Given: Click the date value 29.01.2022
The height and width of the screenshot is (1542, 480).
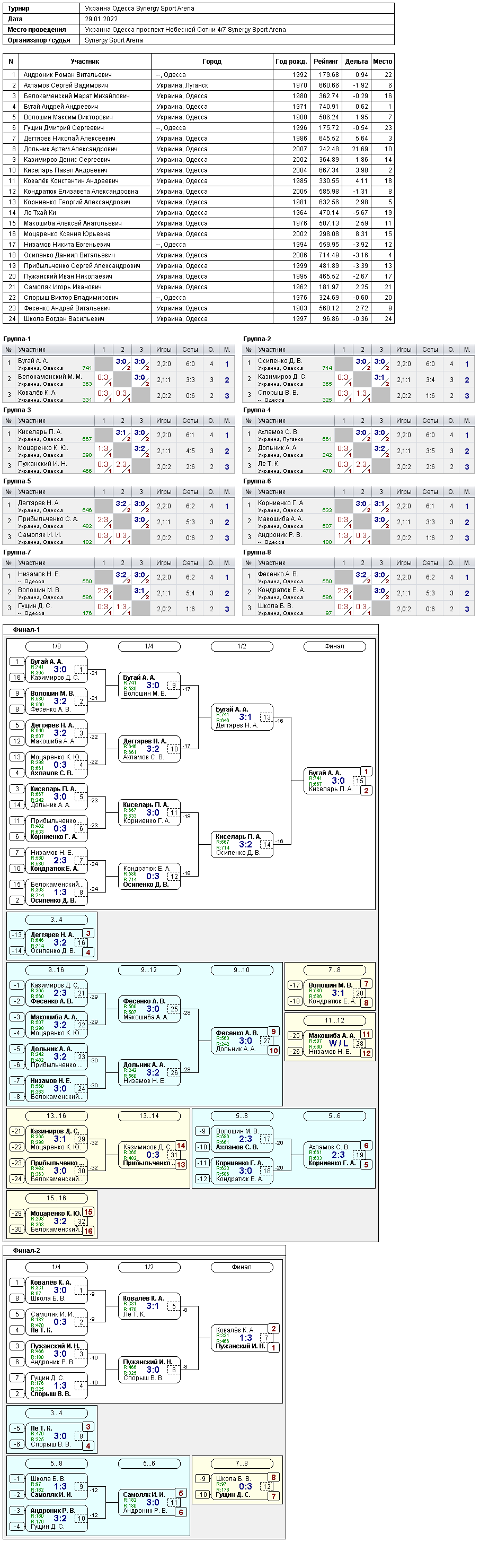Looking at the screenshot, I should [x=101, y=19].
